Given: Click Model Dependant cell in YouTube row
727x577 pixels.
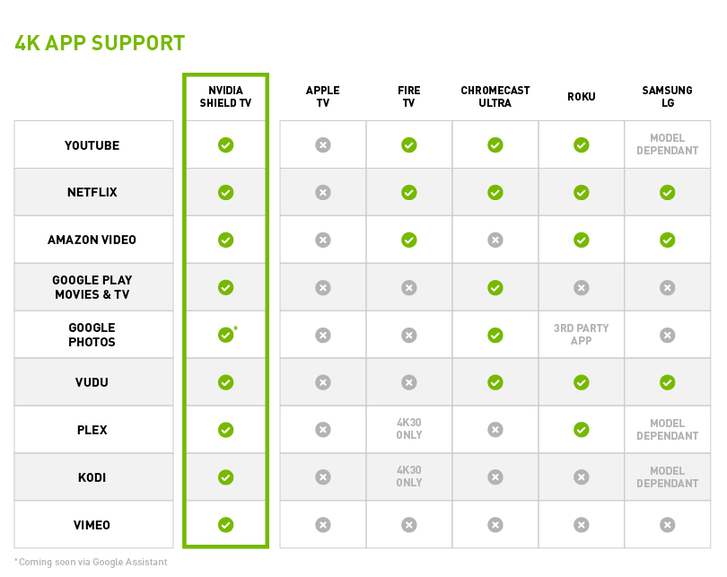Looking at the screenshot, I should pos(667,144).
